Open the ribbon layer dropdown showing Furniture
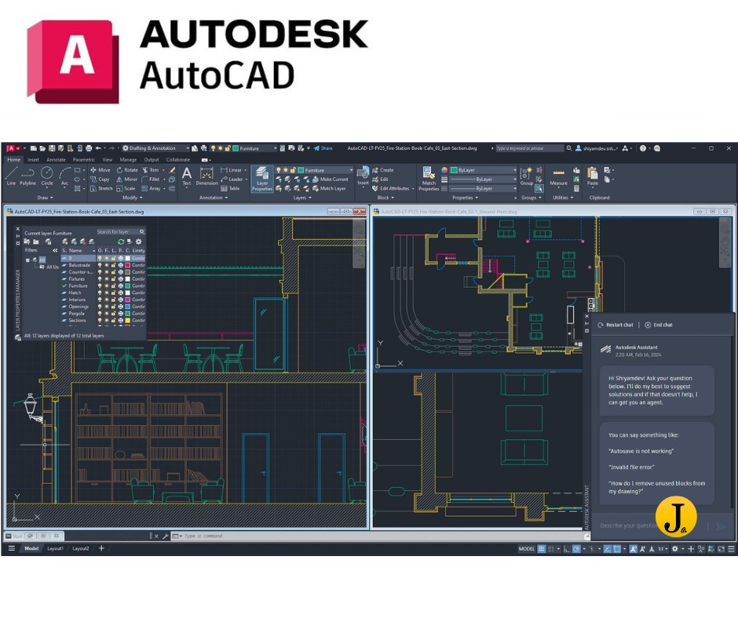The width and height of the screenshot is (738, 618). pyautogui.click(x=314, y=170)
